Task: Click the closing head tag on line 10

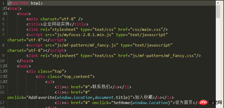Action: pos(25,61)
